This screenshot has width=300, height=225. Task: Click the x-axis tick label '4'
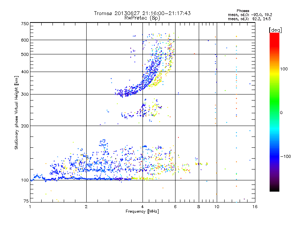pos(142,207)
